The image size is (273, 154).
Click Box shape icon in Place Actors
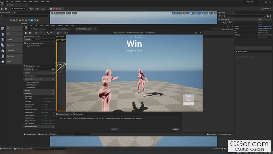point(3,28)
